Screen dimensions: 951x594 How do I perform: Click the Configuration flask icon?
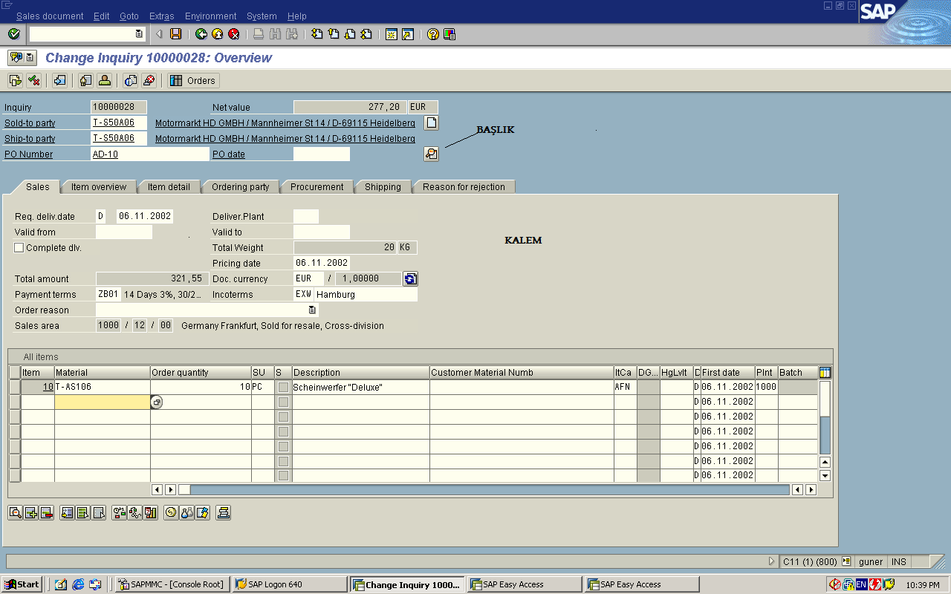(x=186, y=512)
